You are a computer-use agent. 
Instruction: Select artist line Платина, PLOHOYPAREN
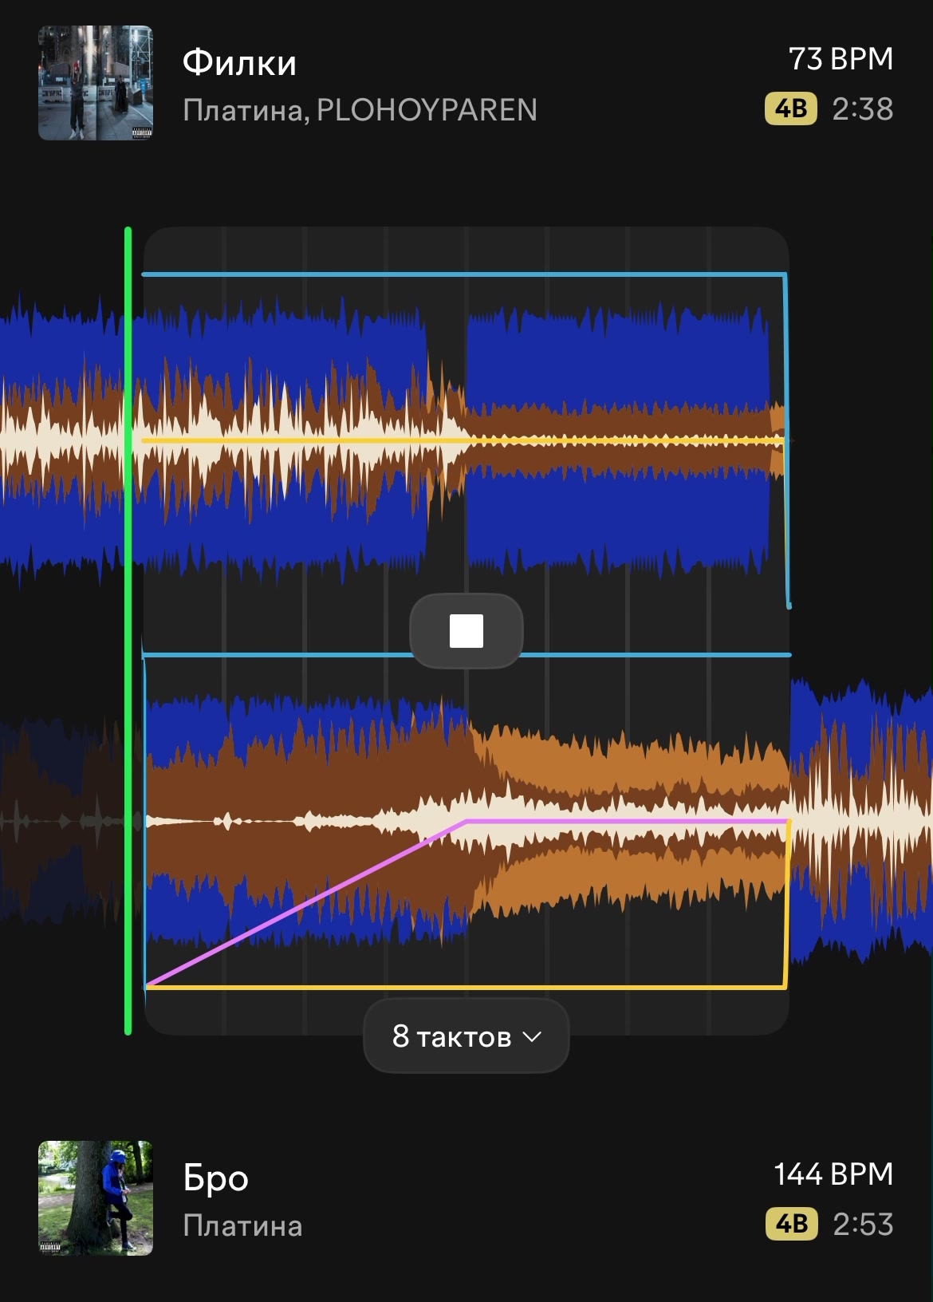pos(360,110)
